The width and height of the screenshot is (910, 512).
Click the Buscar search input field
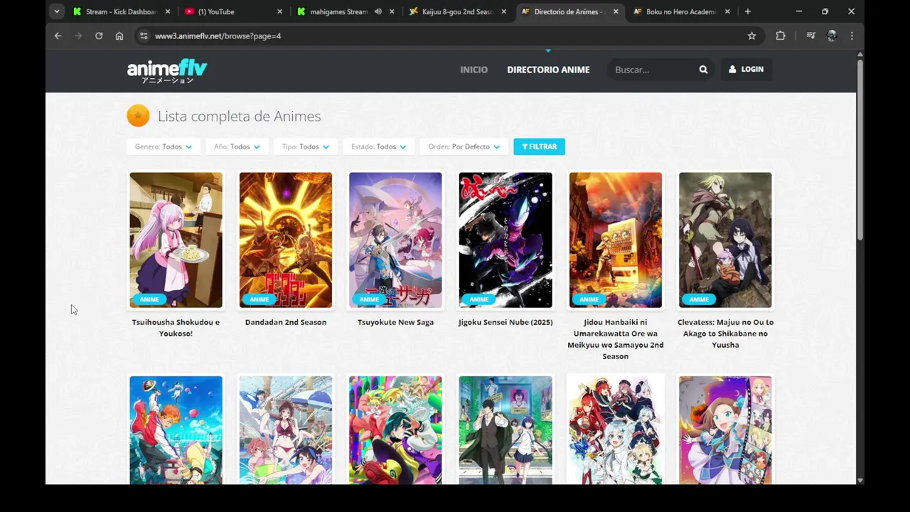654,70
